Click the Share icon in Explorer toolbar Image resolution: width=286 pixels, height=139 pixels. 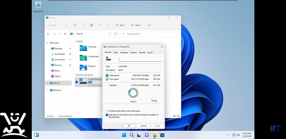[x=100, y=25]
